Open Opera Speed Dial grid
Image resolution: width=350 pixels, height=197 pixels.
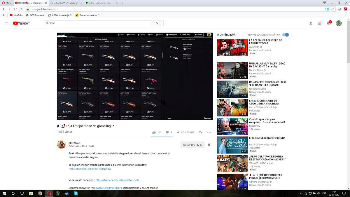[21, 9]
